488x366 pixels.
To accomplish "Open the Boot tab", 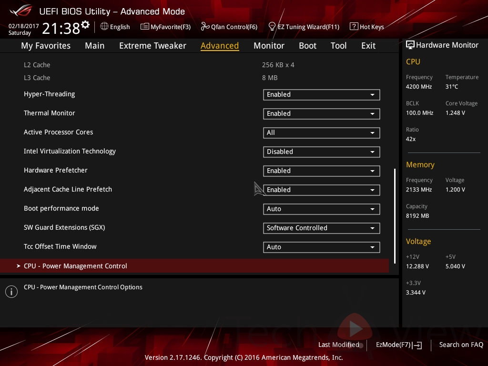I will 307,46.
